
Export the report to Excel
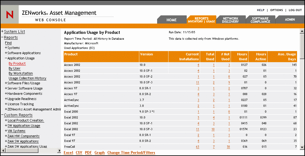pyautogui.click(x=69, y=153)
